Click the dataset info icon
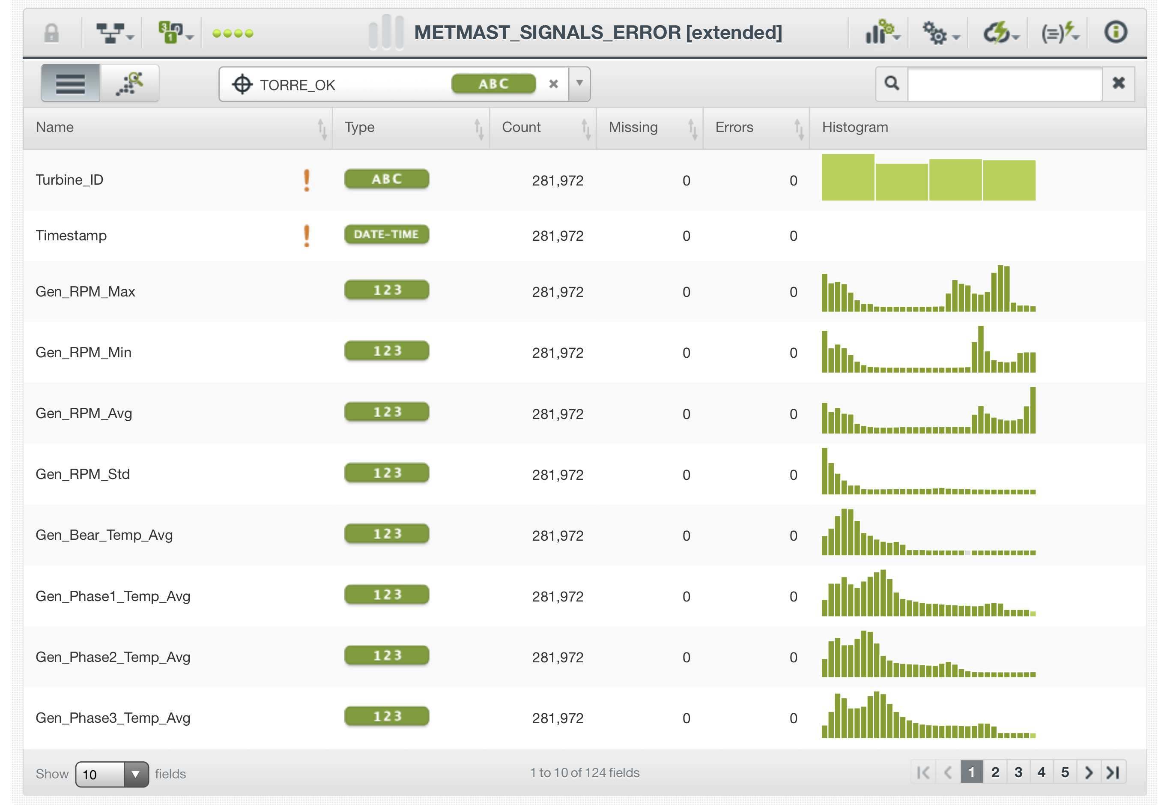Image resolution: width=1170 pixels, height=805 pixels. (1115, 32)
